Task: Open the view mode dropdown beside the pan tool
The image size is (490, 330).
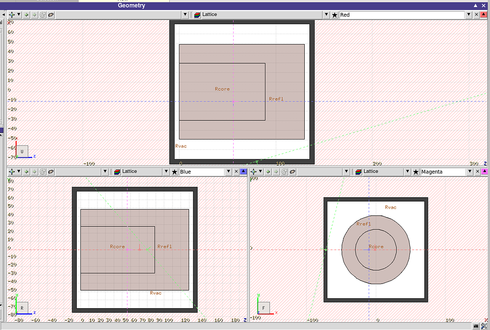Action: [18, 15]
